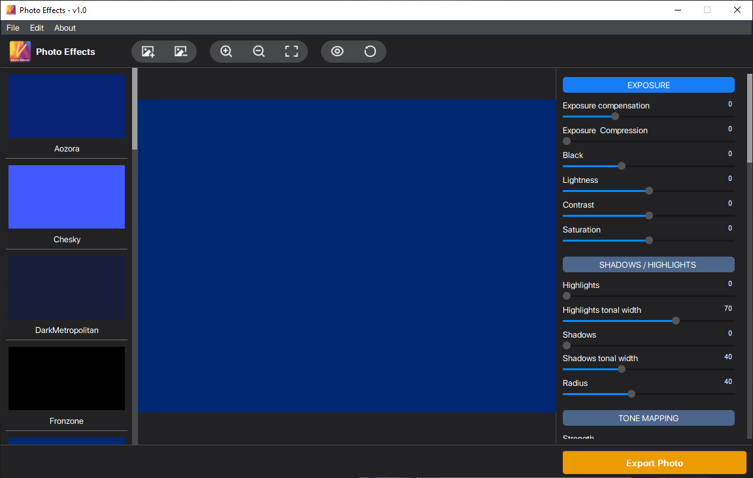Open the About menu
753x478 pixels.
pyautogui.click(x=65, y=28)
